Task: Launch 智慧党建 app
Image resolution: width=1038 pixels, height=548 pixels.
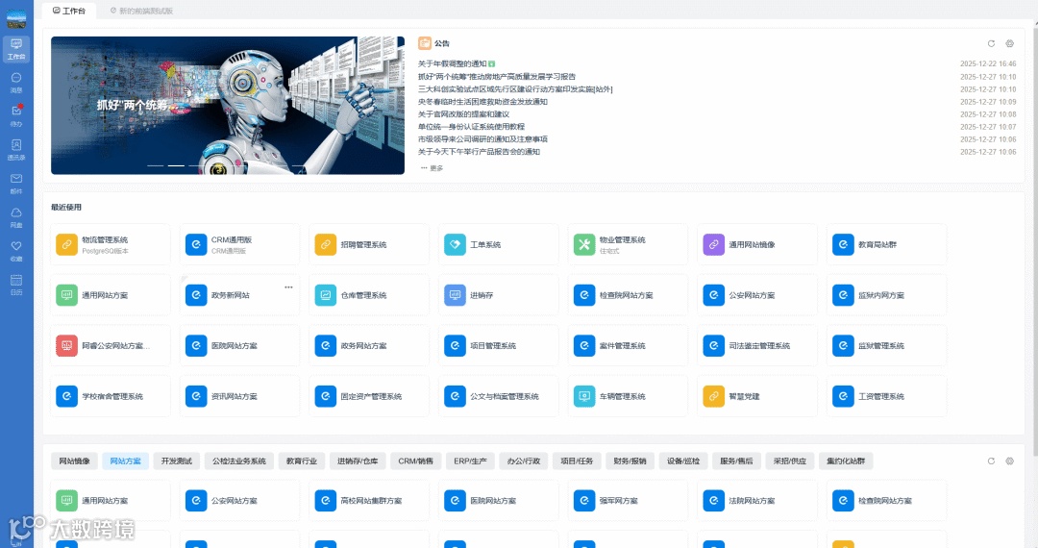Action: (756, 396)
